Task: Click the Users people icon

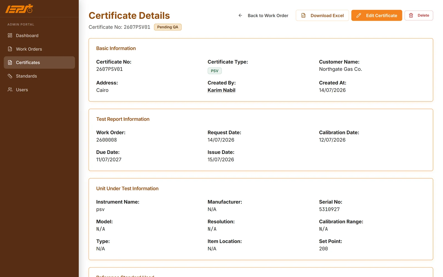Action: tap(10, 89)
